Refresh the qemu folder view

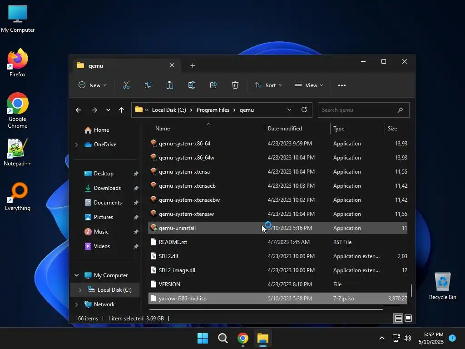304,110
